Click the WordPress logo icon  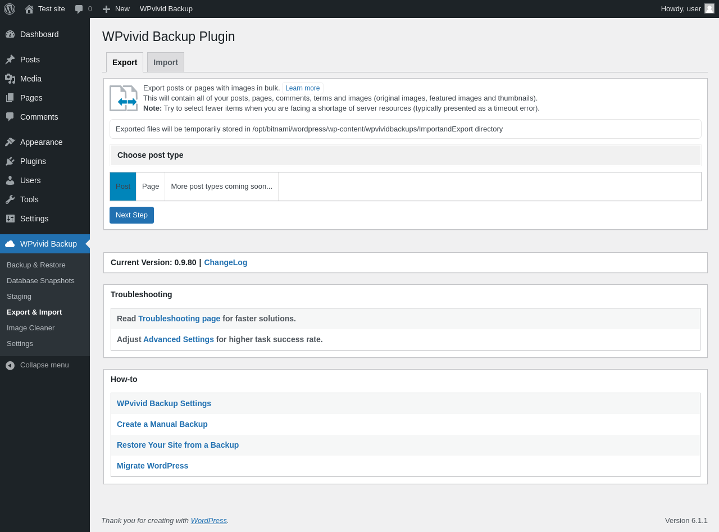[x=10, y=9]
